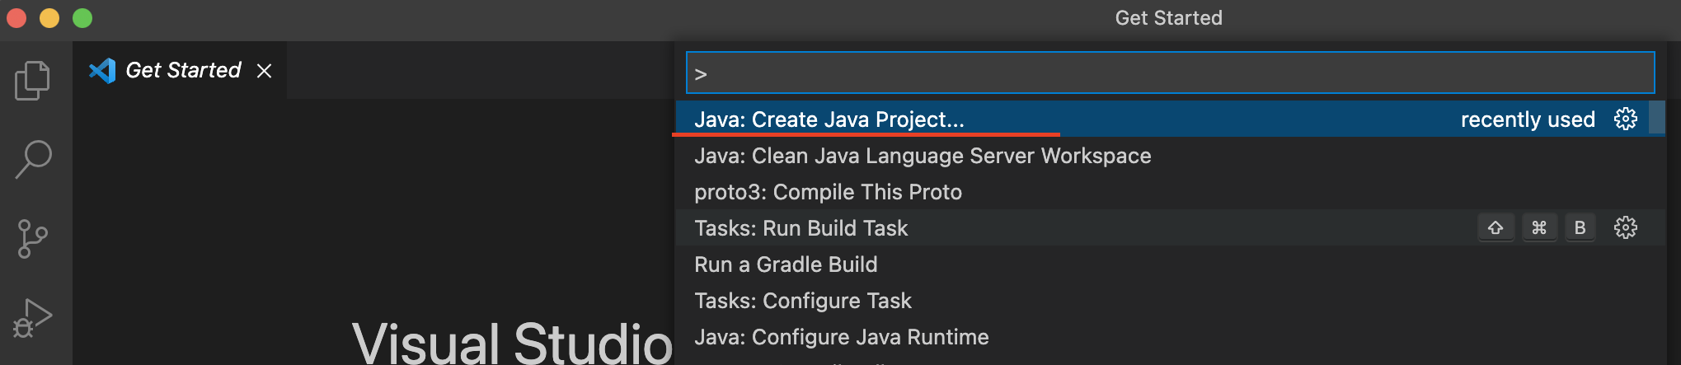Switch to the Get Started tab
This screenshot has height=365, width=1681.
click(x=180, y=70)
